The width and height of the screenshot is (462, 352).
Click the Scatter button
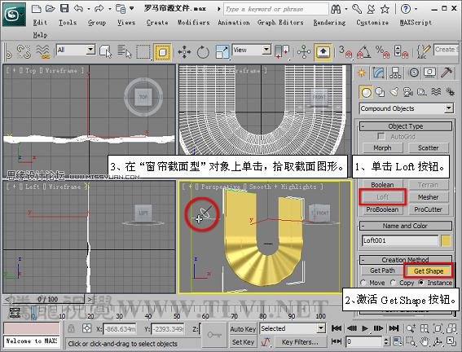429,147
